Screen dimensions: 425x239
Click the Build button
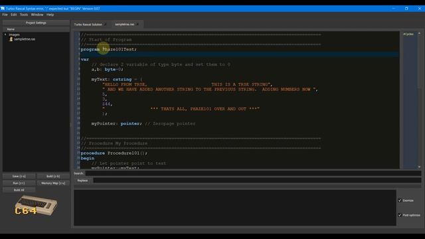pos(53,176)
